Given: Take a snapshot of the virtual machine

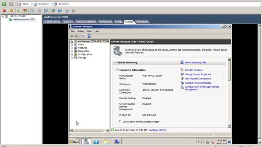Looking at the screenshot, I should tap(32, 11).
